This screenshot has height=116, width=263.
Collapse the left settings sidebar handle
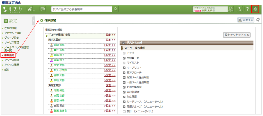33,20
